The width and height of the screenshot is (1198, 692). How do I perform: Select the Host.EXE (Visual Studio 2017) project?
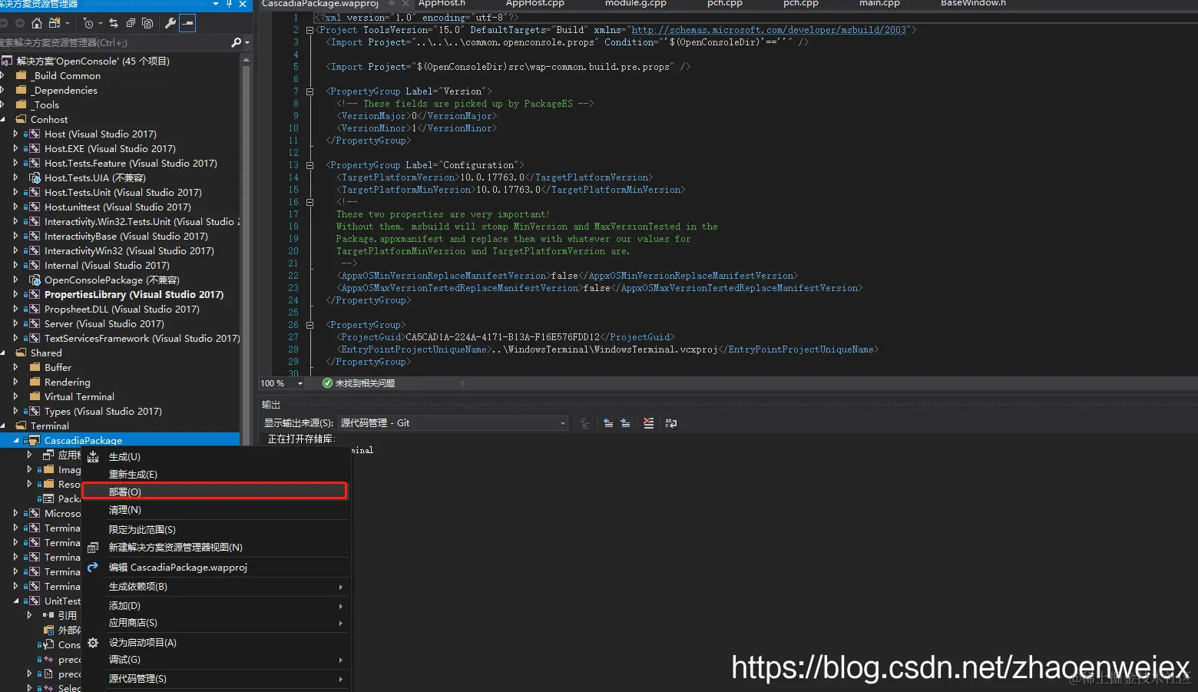point(110,149)
